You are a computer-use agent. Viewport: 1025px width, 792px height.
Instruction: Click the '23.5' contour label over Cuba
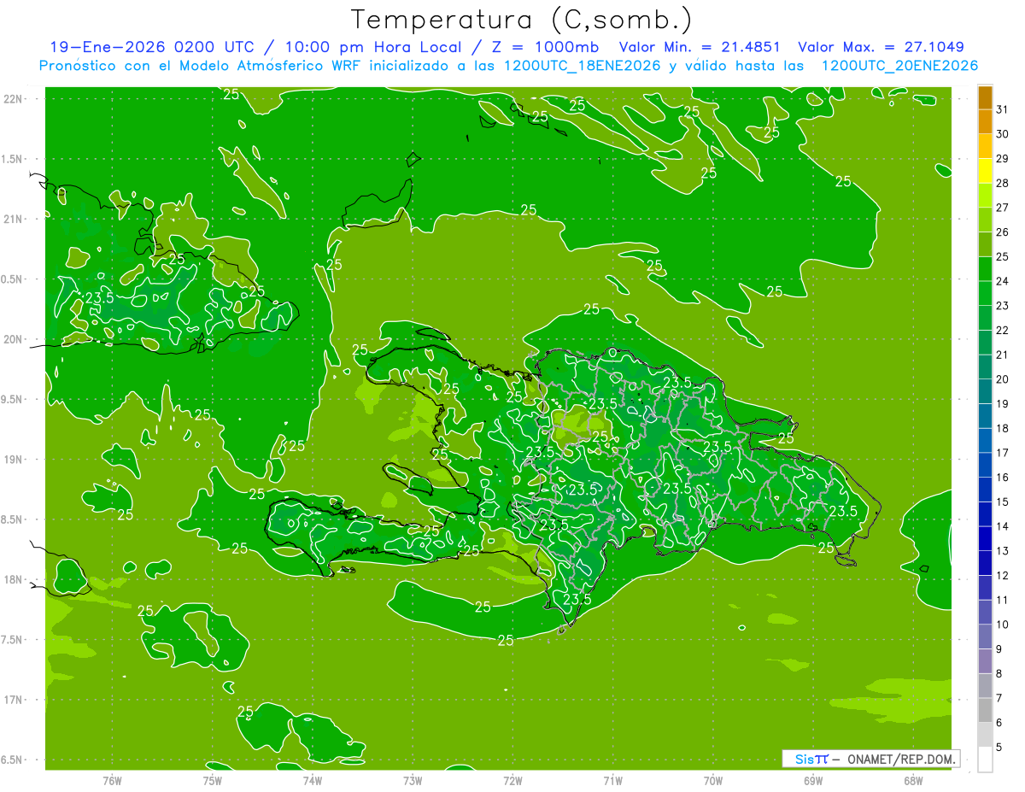(100, 298)
